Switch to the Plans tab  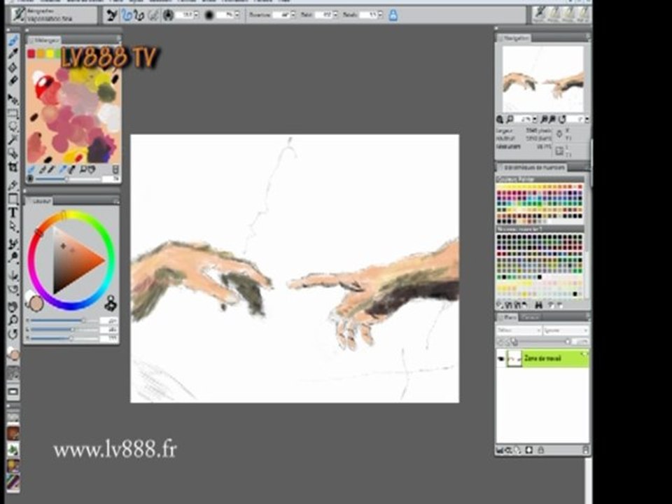click(x=509, y=318)
